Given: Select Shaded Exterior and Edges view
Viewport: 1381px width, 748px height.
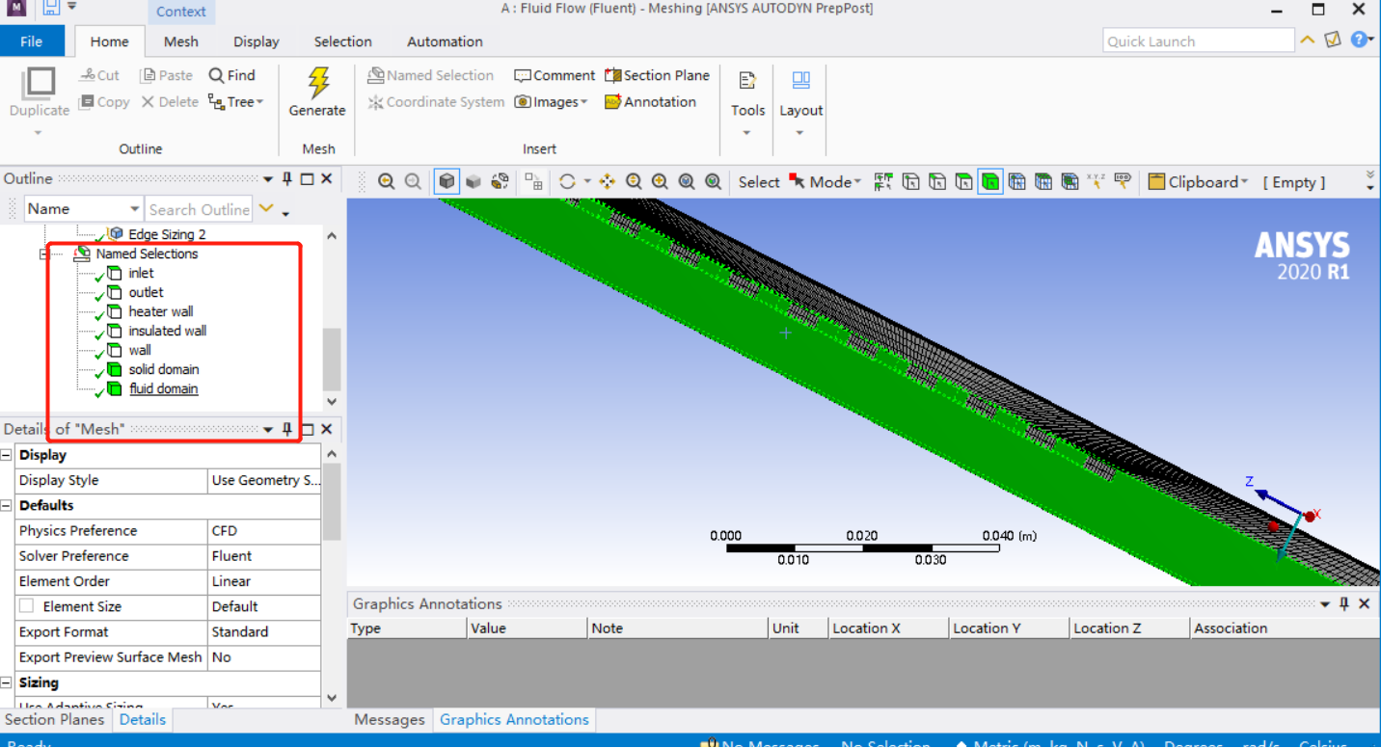Looking at the screenshot, I should [447, 181].
